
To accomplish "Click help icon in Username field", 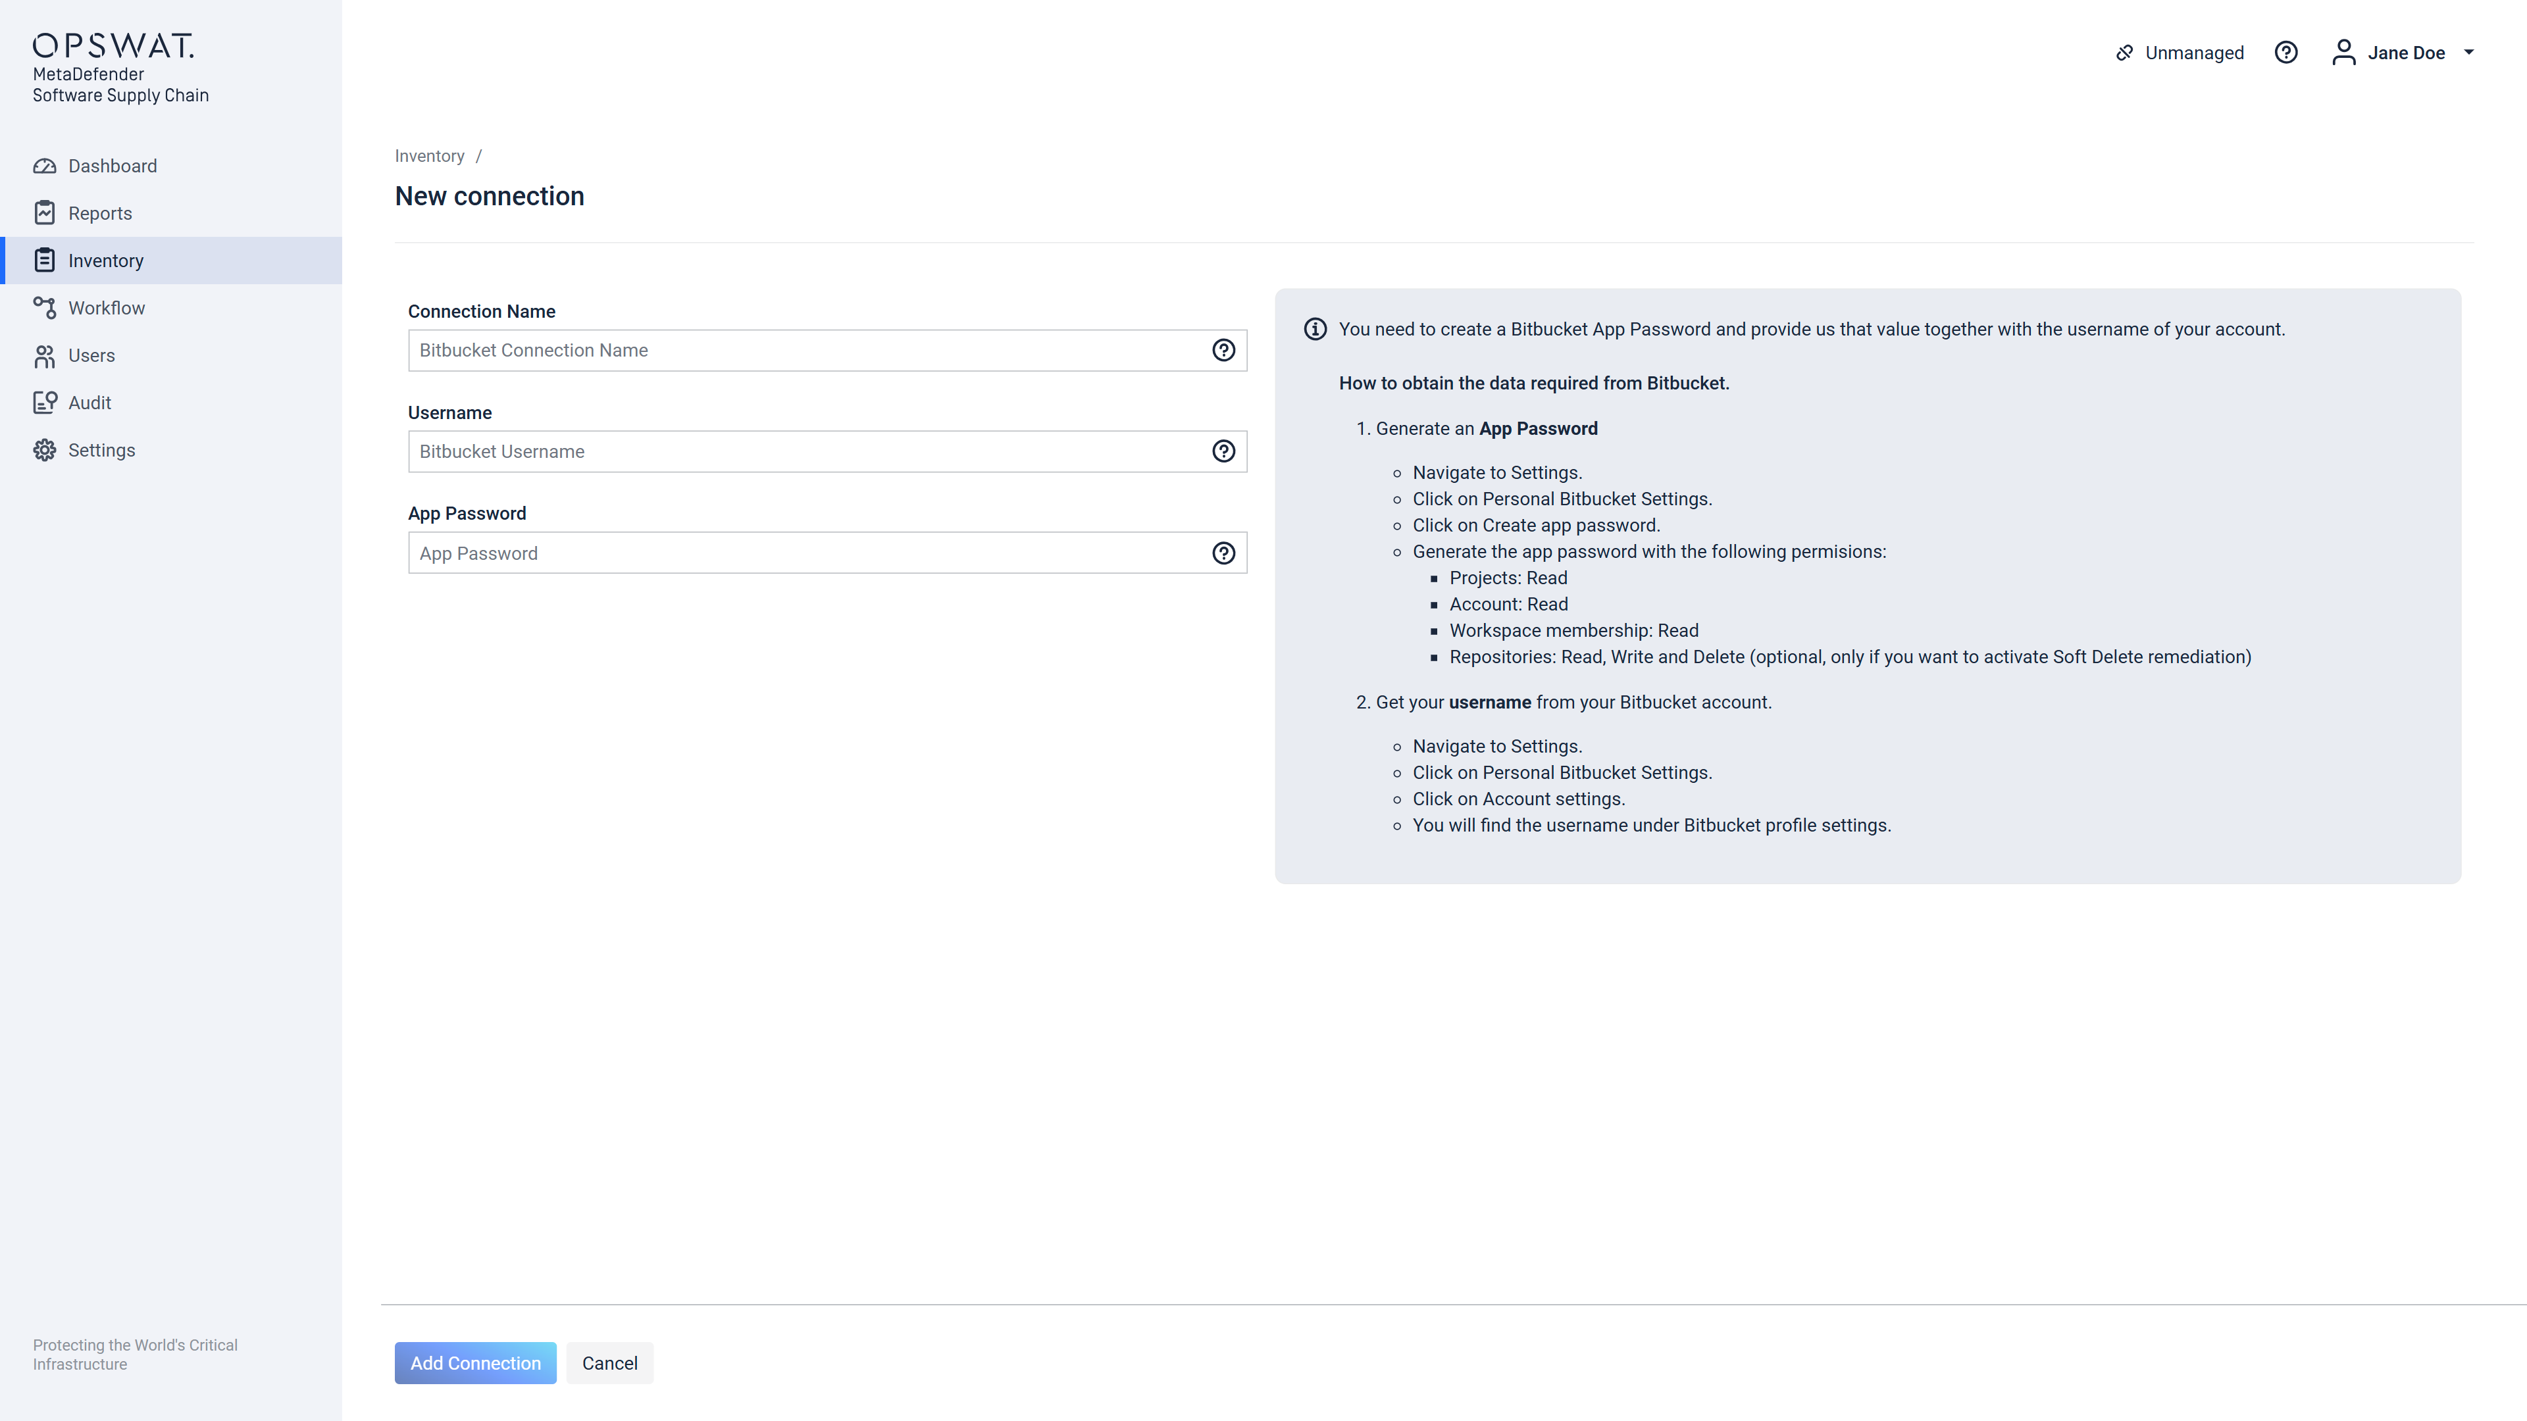I will click(x=1223, y=451).
